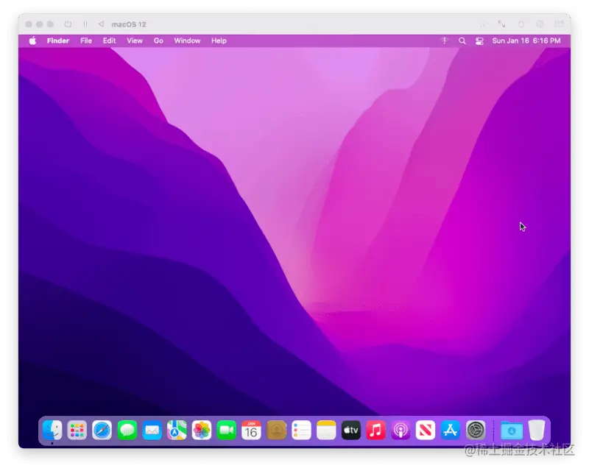Start FaceTime from the Dock
Image resolution: width=589 pixels, height=471 pixels.
point(226,430)
